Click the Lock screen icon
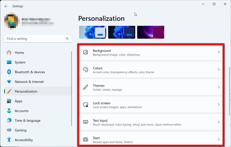Viewport: 231px width, 147px height. [x=86, y=105]
